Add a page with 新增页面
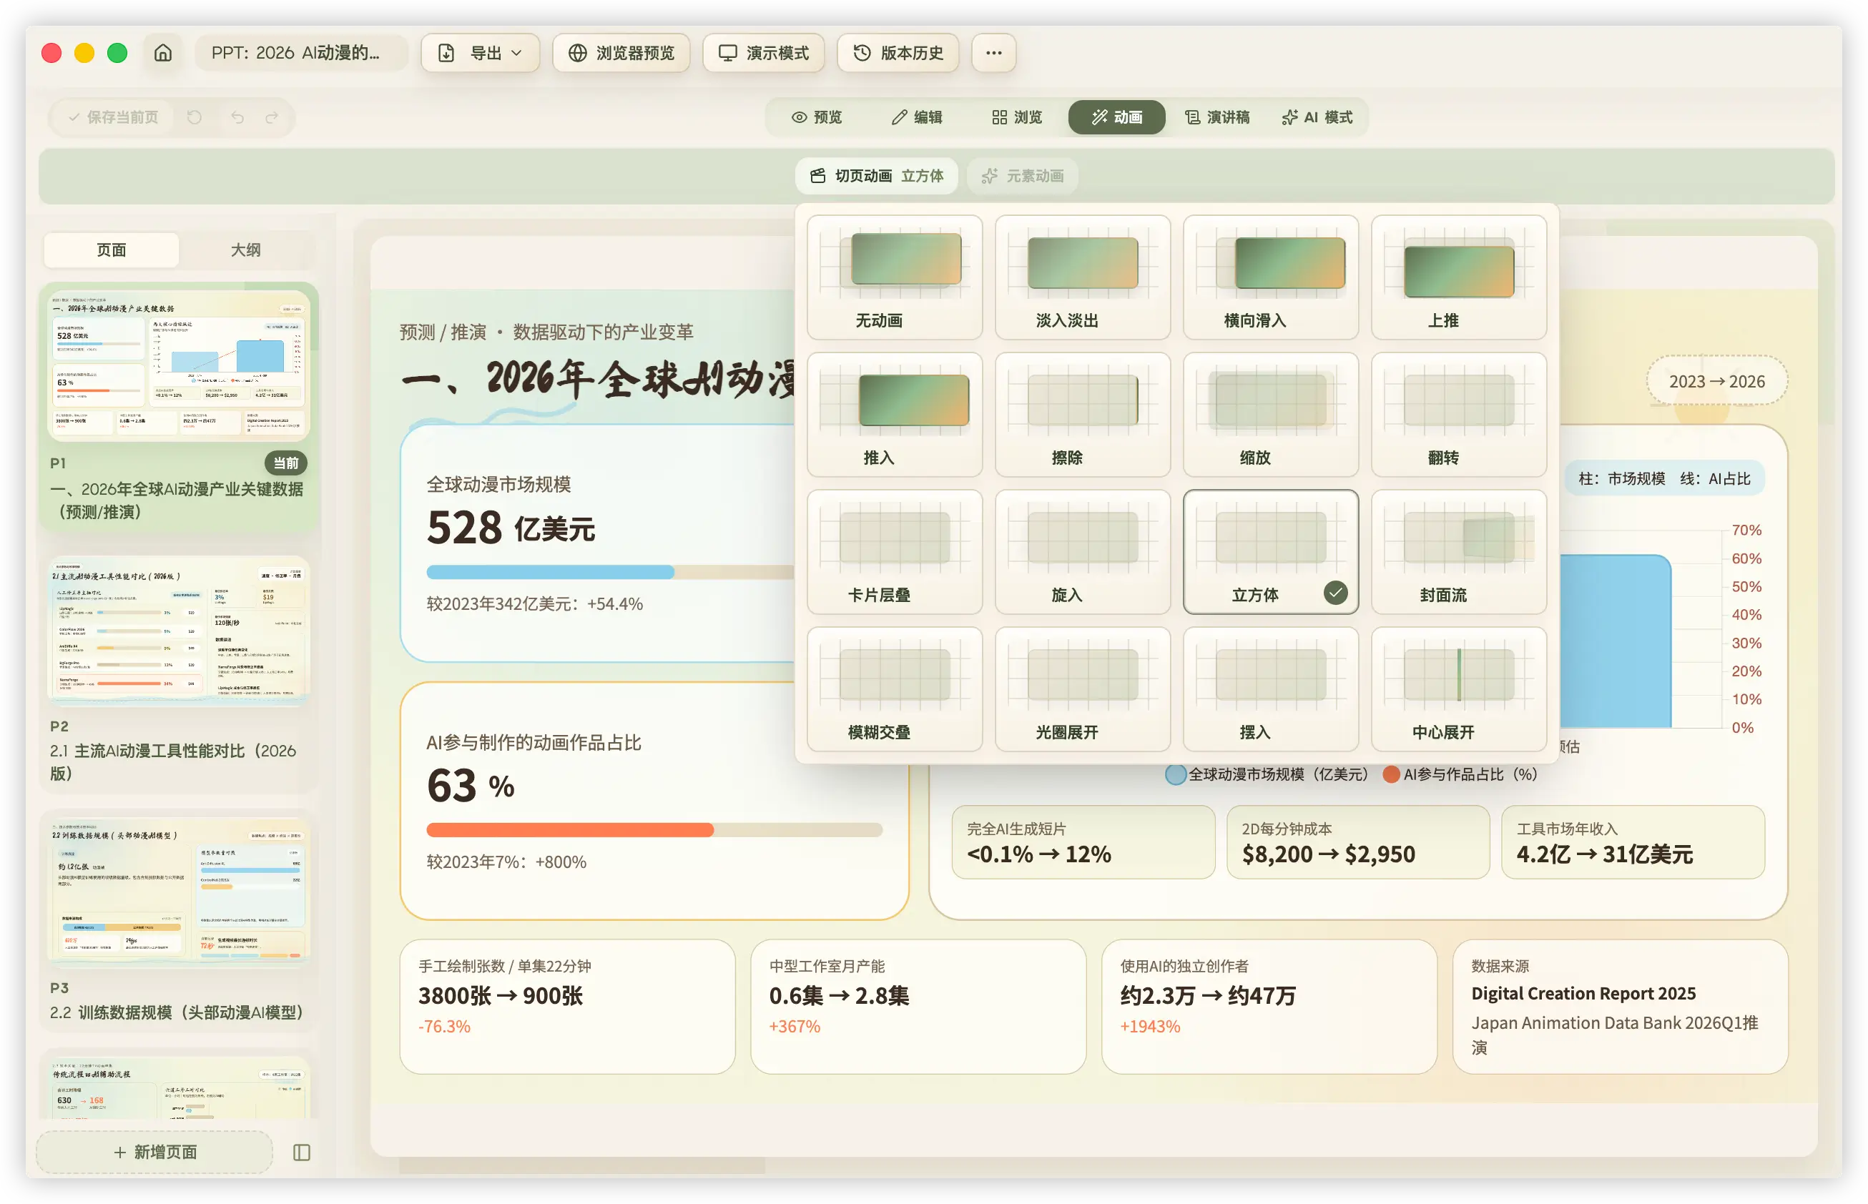The height and width of the screenshot is (1204, 1868). point(154,1152)
